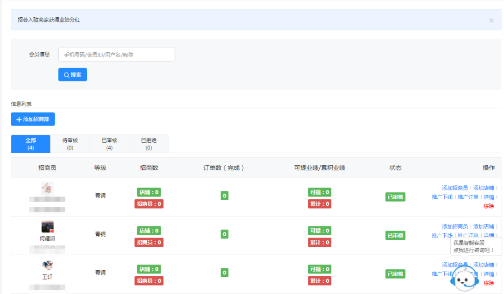Click 王轩 name text
Viewport: 504px width, 294px height.
click(x=47, y=277)
